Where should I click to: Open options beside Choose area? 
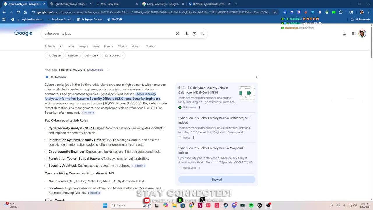tap(108, 69)
